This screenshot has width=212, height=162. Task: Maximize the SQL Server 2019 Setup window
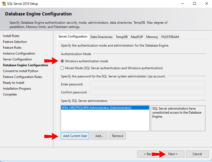point(194,3)
